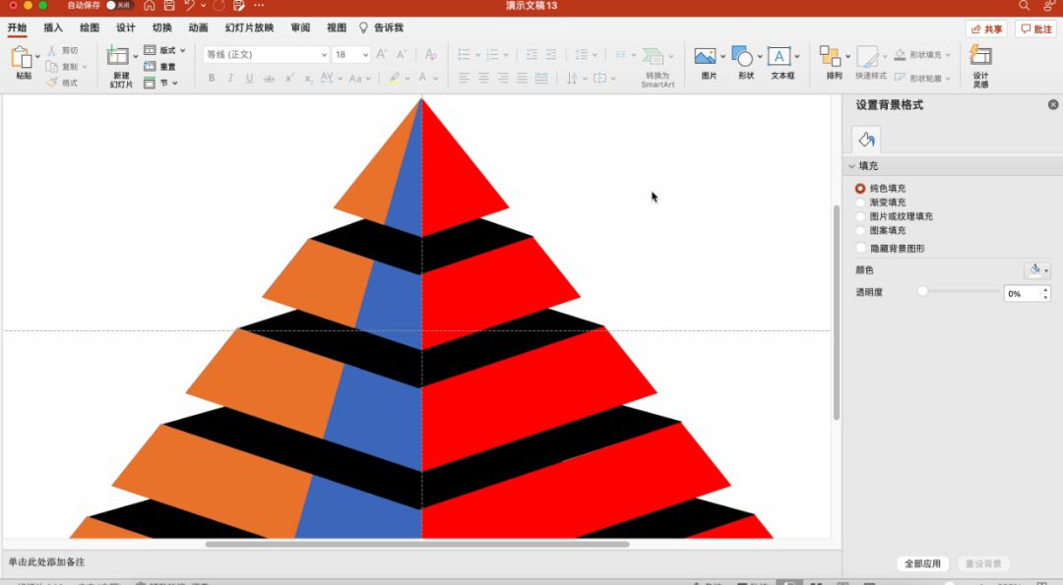Screen dimensions: 1063x585
Task: Open the Draw tab
Action: click(x=90, y=28)
